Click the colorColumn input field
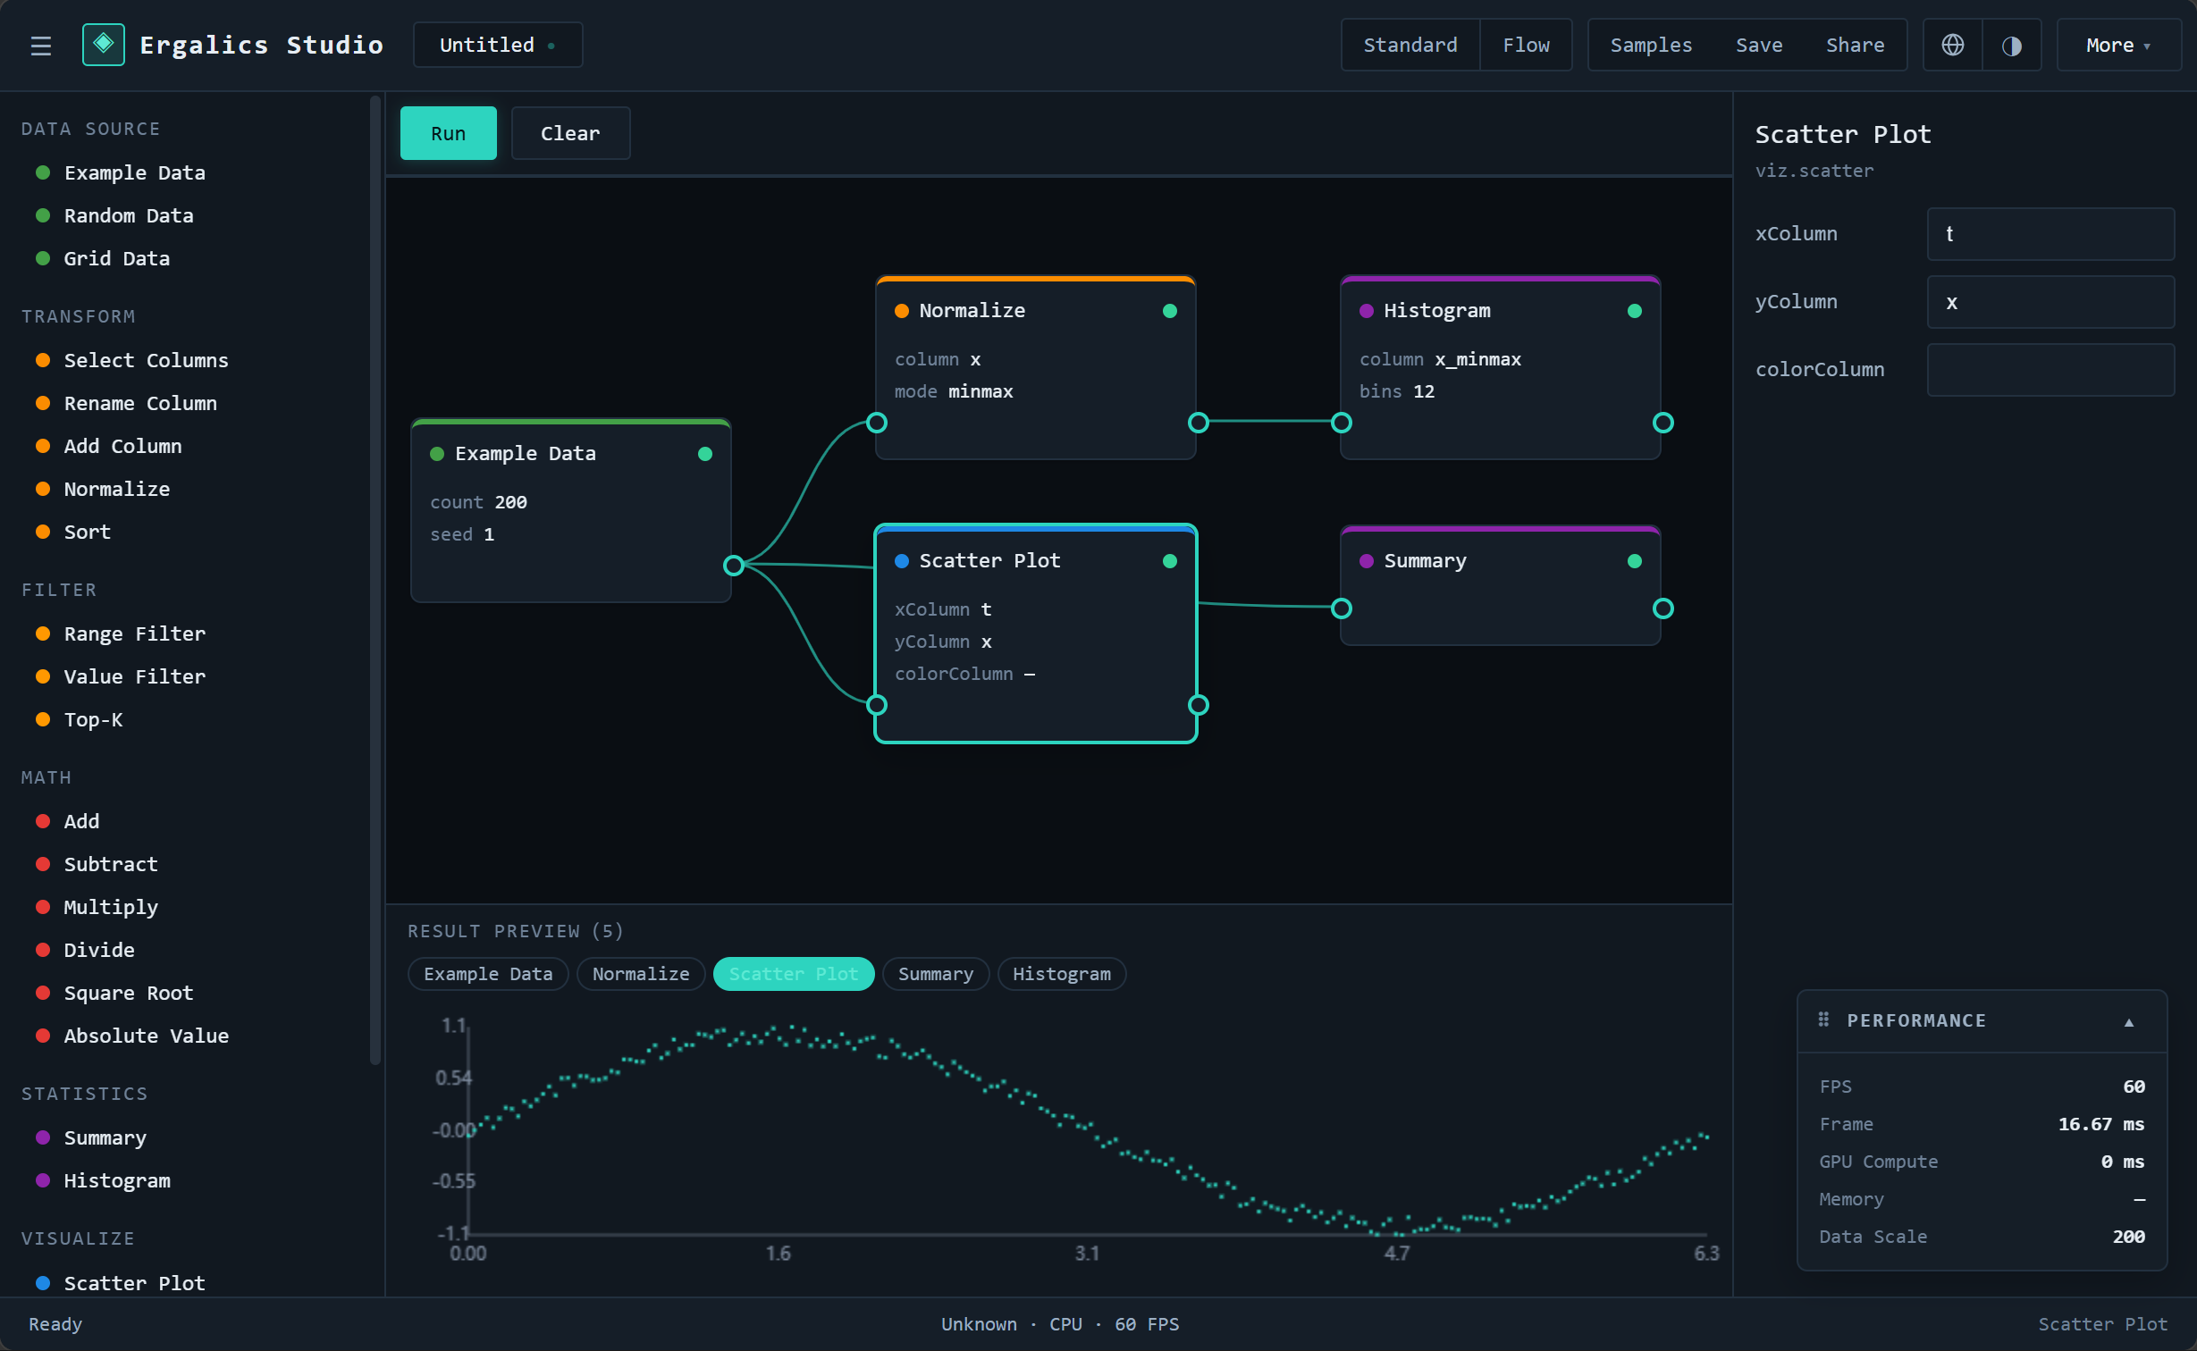 [x=2050, y=370]
